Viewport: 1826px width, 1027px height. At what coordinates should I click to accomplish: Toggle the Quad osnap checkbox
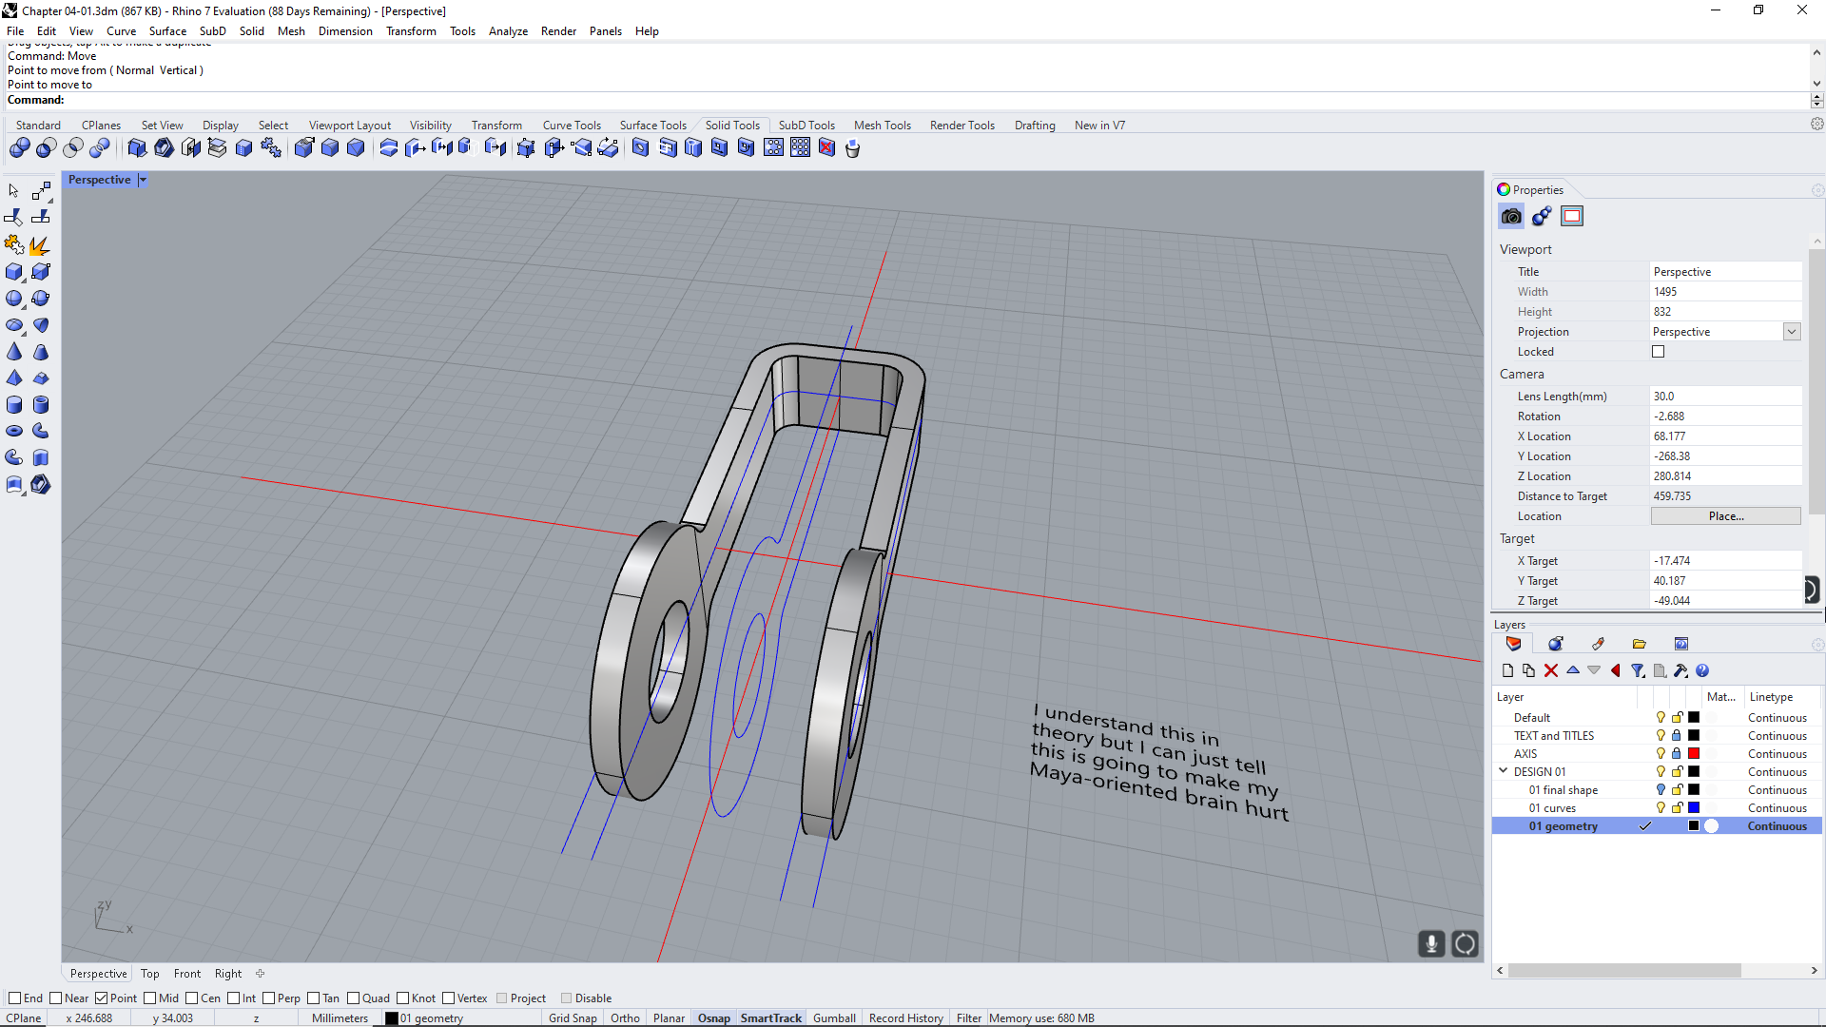[x=353, y=998]
